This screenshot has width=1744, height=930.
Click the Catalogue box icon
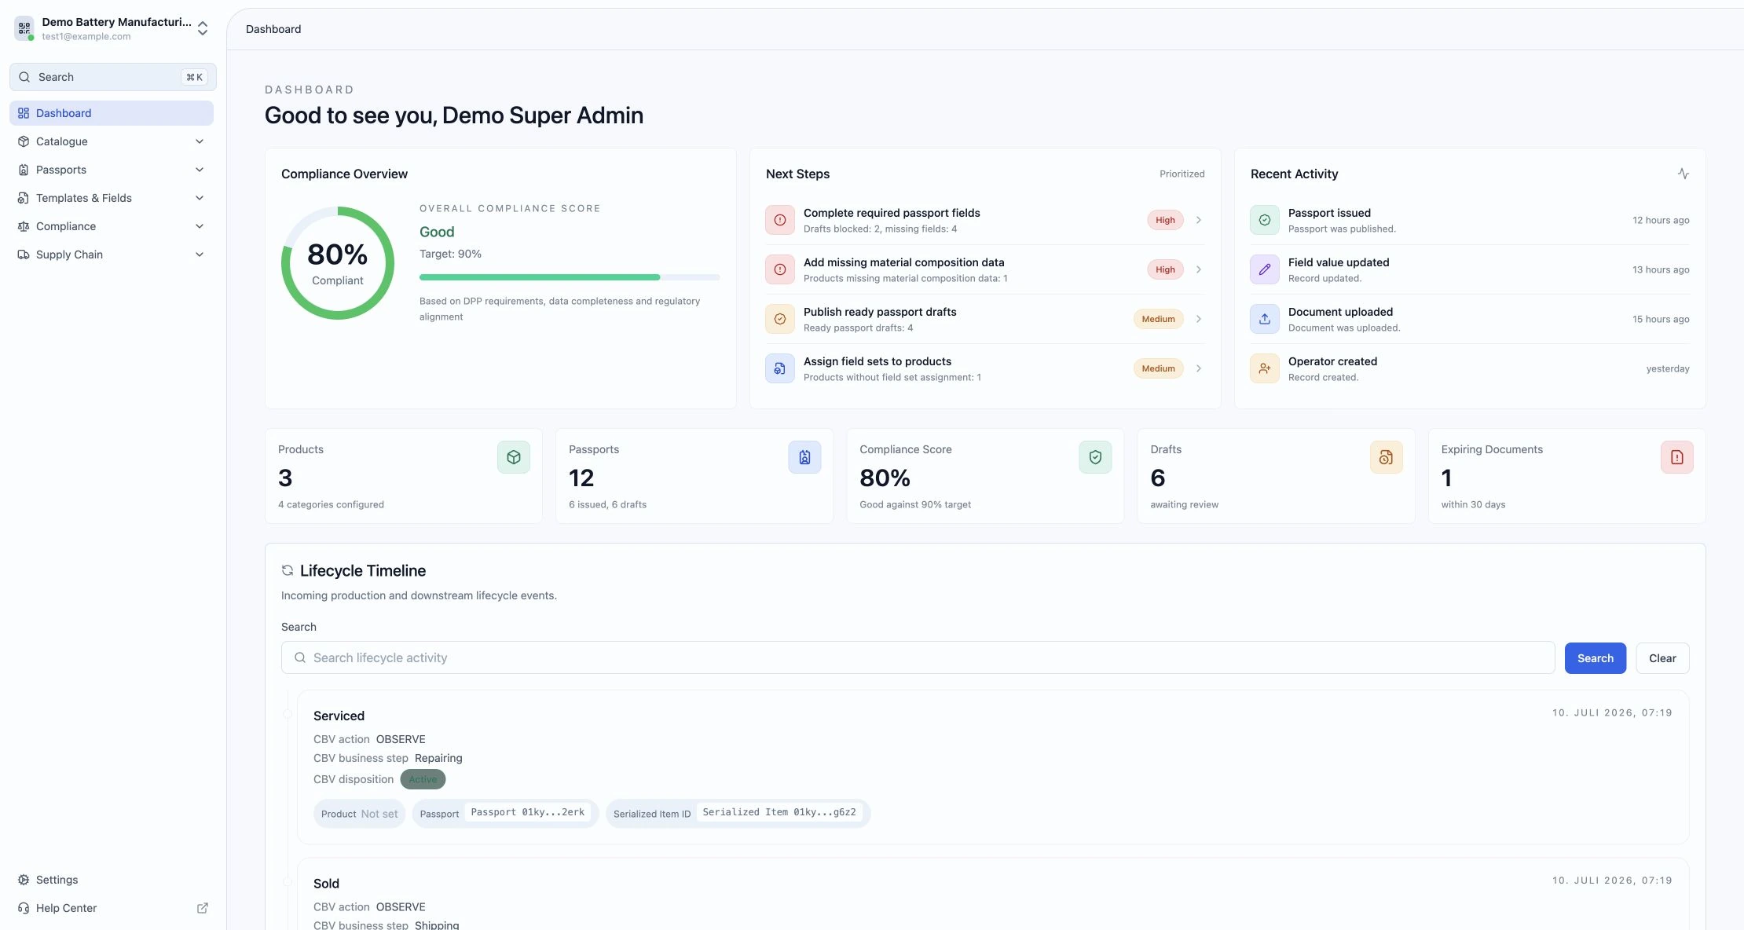click(x=24, y=141)
